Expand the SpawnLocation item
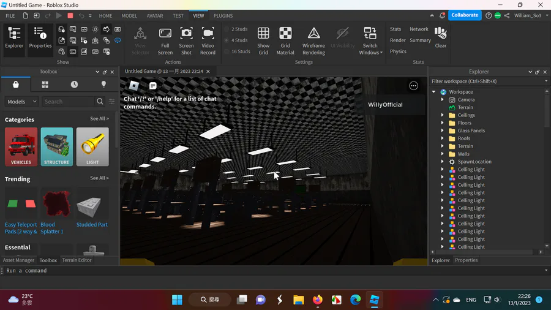This screenshot has height=310, width=551. pyautogui.click(x=442, y=162)
